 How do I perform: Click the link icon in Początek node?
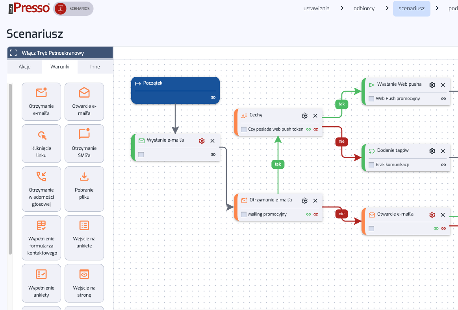(x=213, y=97)
